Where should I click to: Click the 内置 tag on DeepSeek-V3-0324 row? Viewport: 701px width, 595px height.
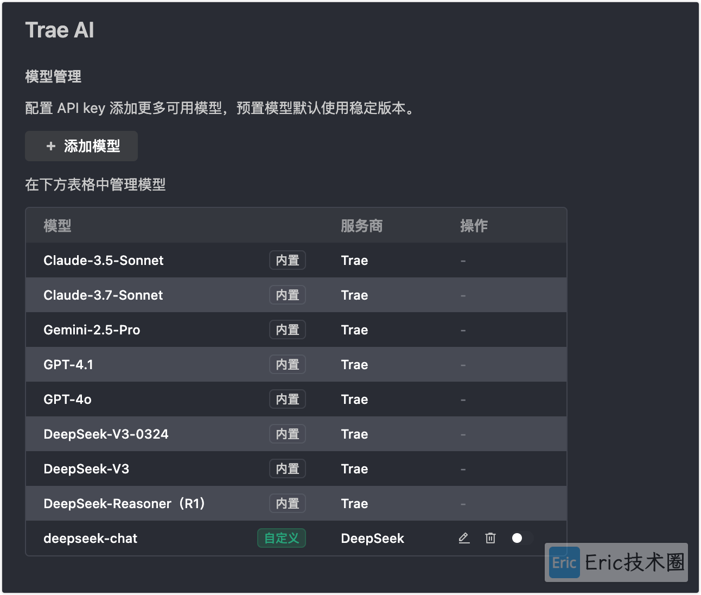coord(288,434)
